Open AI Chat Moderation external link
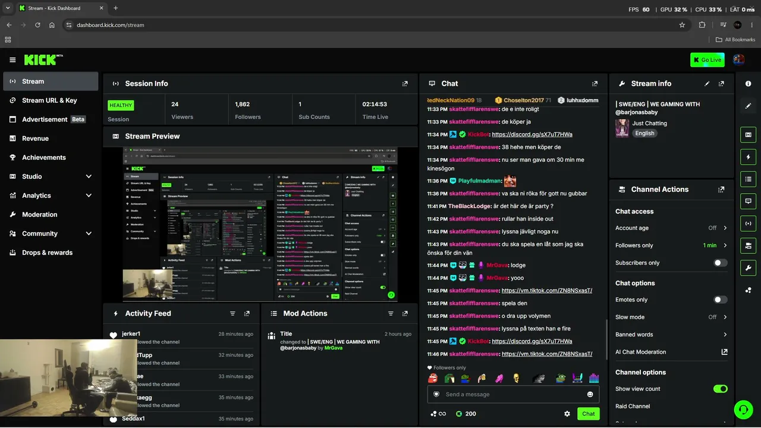 coord(724,352)
